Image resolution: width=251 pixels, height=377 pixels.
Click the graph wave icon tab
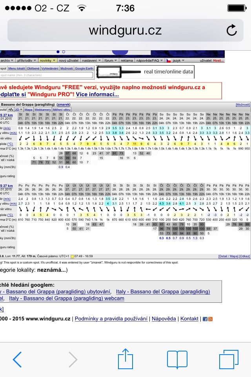[11, 110]
